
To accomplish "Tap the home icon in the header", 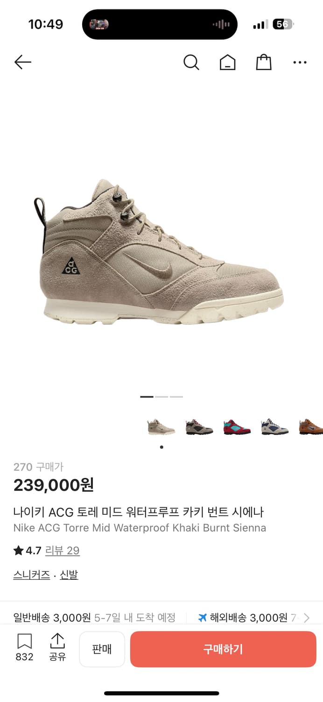I will [x=228, y=62].
